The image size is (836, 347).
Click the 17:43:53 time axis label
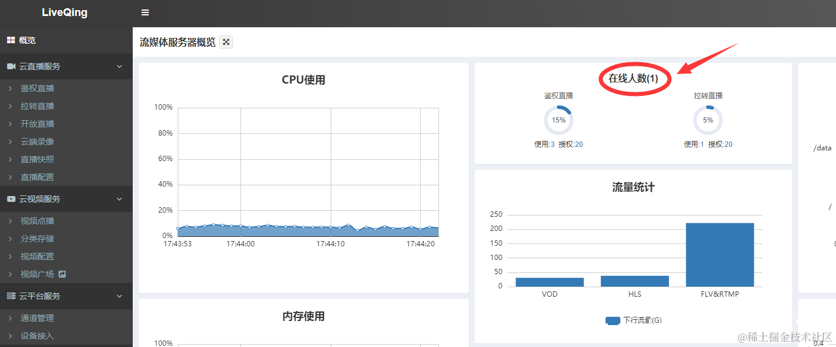pos(178,243)
